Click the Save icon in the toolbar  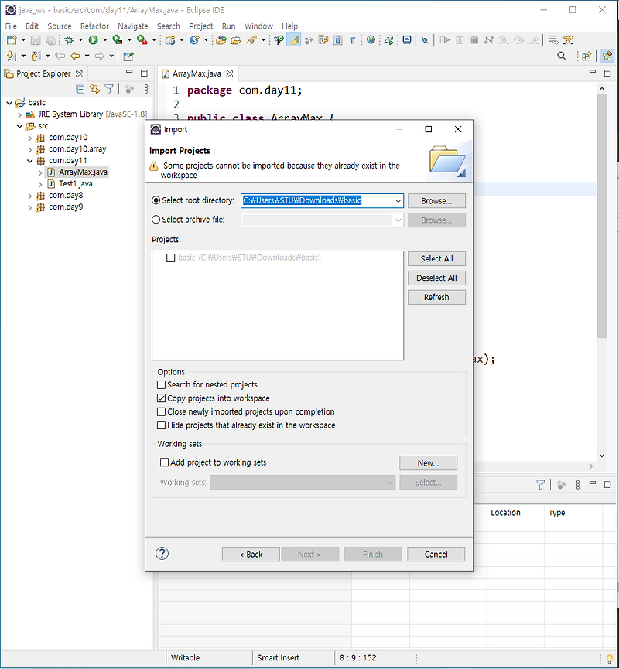(x=36, y=39)
